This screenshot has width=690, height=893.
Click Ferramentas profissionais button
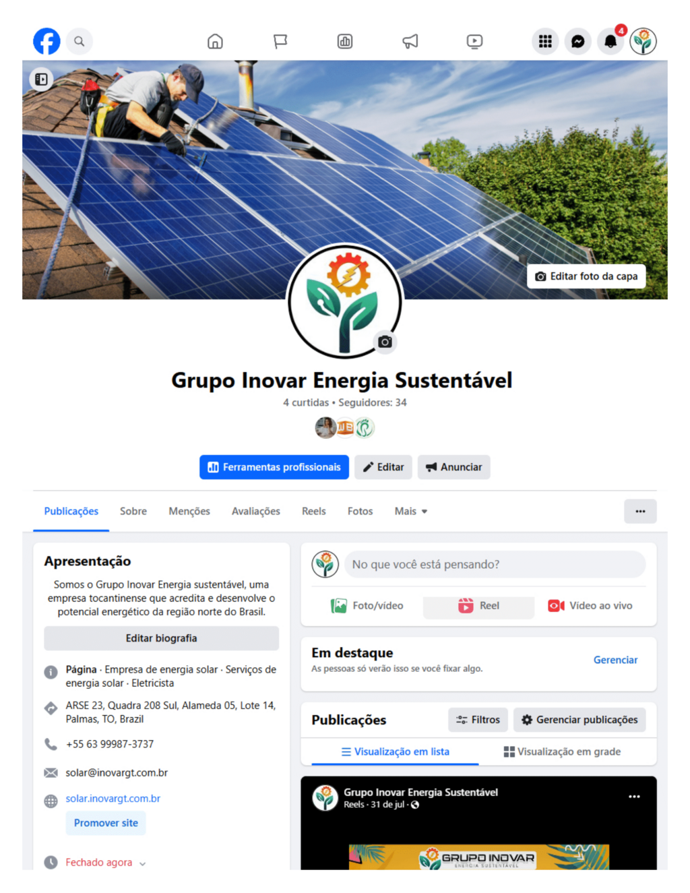tap(274, 467)
